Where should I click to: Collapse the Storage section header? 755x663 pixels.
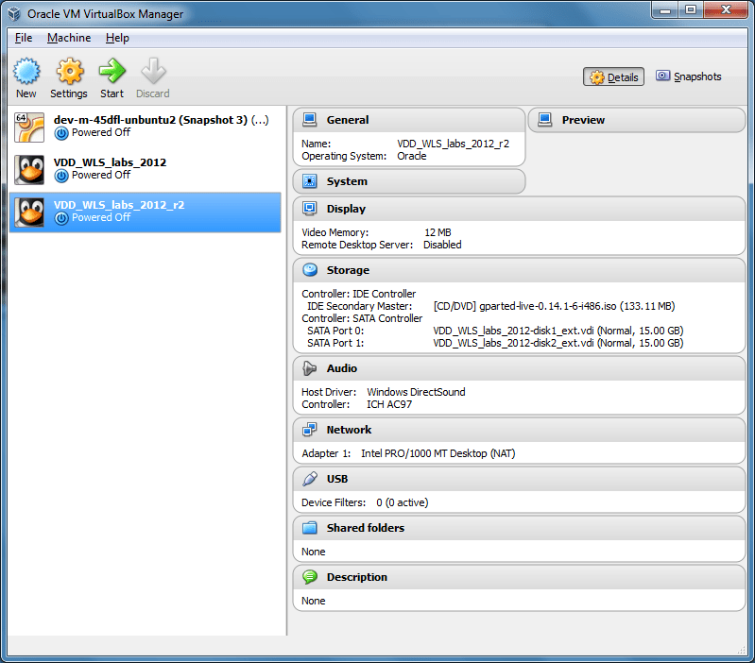pos(519,270)
